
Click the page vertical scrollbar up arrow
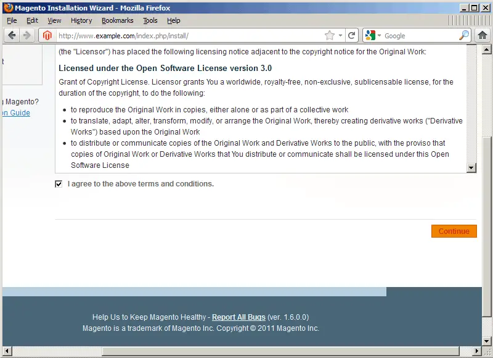487,49
